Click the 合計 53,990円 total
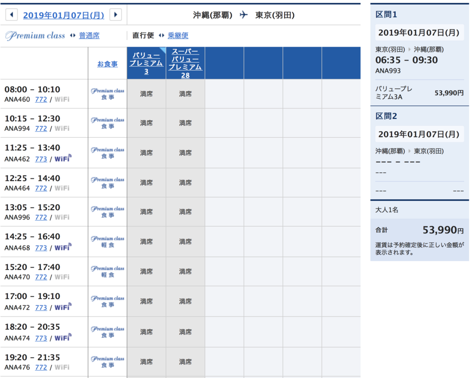 click(419, 230)
